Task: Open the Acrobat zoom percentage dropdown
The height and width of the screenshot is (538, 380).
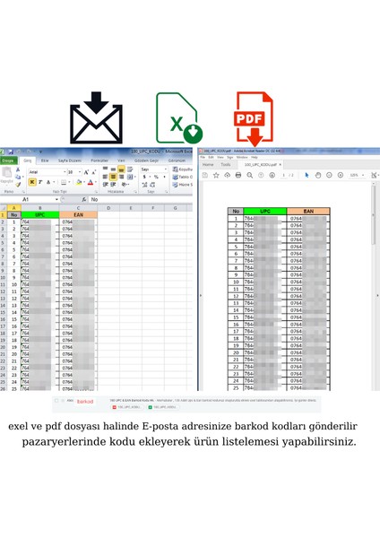Action: (x=363, y=176)
